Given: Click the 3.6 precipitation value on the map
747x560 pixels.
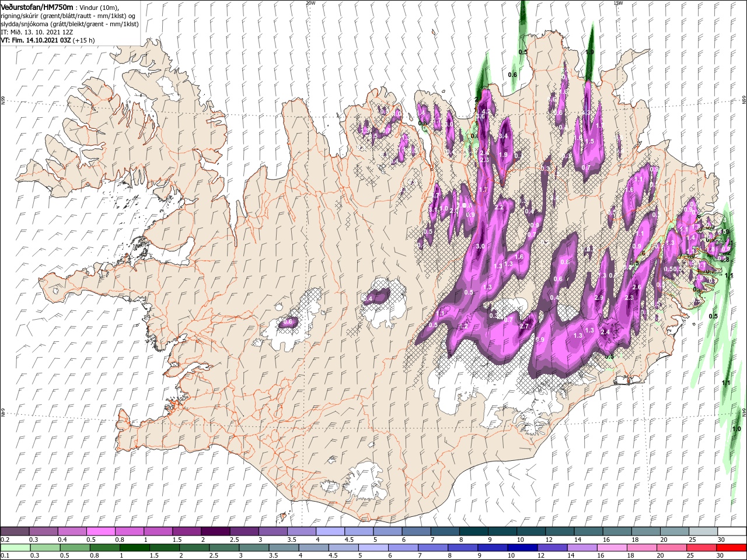Looking at the screenshot, I should click(x=481, y=116).
